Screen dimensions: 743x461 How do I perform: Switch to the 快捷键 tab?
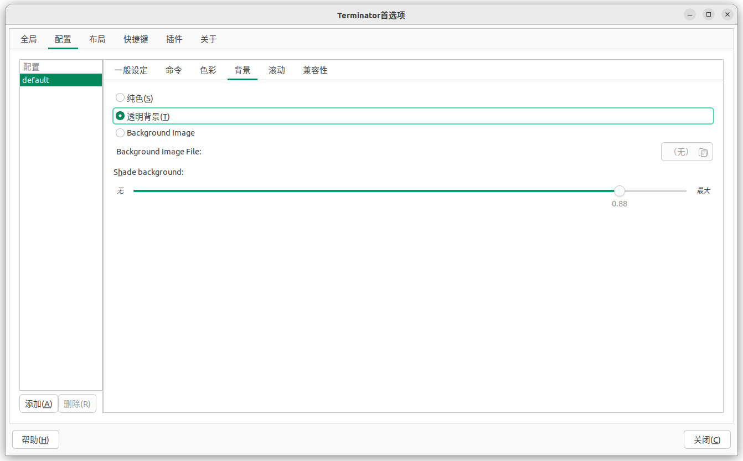[136, 39]
